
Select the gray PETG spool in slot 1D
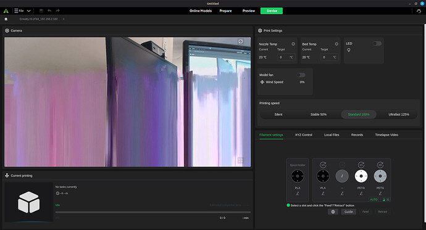(x=380, y=176)
